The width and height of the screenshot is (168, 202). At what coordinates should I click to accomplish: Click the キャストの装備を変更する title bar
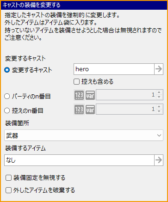(84, 6)
